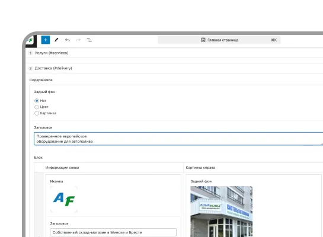
Task: Select the Нет background radio option
Action: pos(37,101)
